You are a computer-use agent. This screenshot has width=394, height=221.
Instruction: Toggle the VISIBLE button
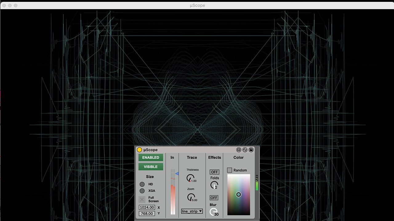(151, 167)
